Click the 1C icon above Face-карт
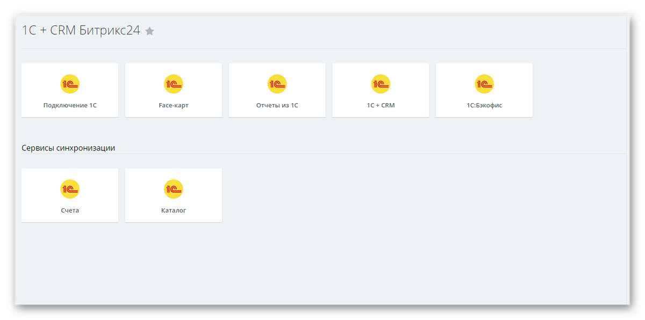The image size is (645, 320). click(x=174, y=84)
